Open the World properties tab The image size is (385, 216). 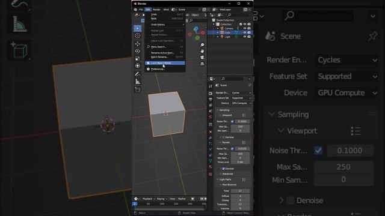(x=211, y=117)
